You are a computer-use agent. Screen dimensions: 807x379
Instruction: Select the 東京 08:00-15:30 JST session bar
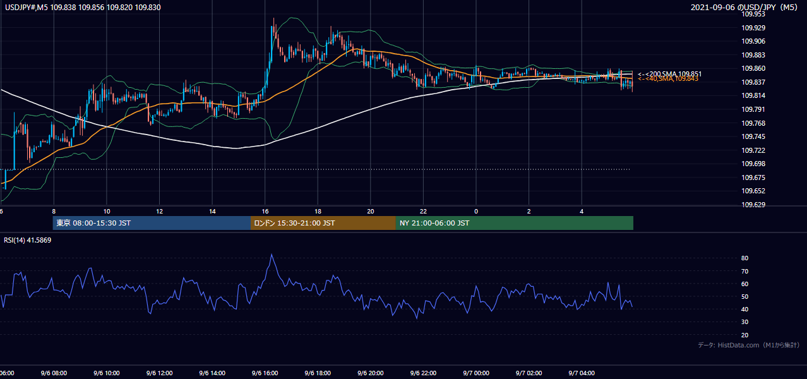tap(152, 223)
